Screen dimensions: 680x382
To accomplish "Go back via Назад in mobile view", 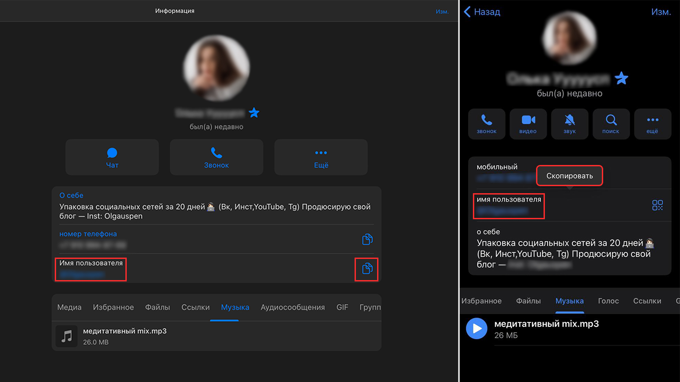I will [x=482, y=12].
